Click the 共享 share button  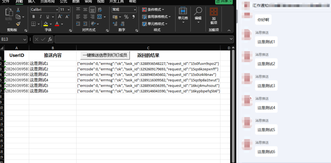224,2
